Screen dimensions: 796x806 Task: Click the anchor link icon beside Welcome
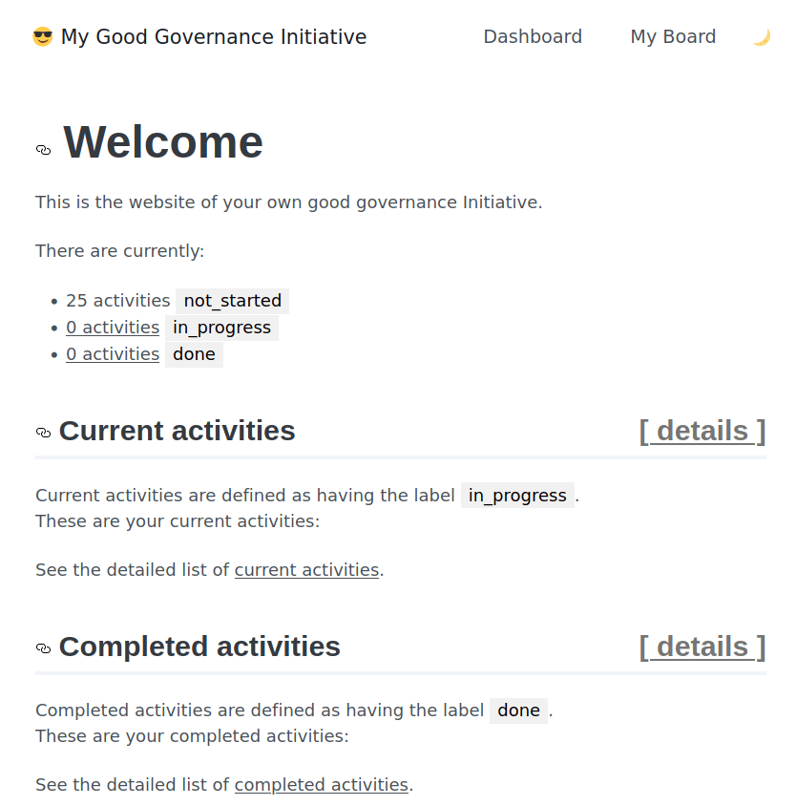tap(43, 149)
